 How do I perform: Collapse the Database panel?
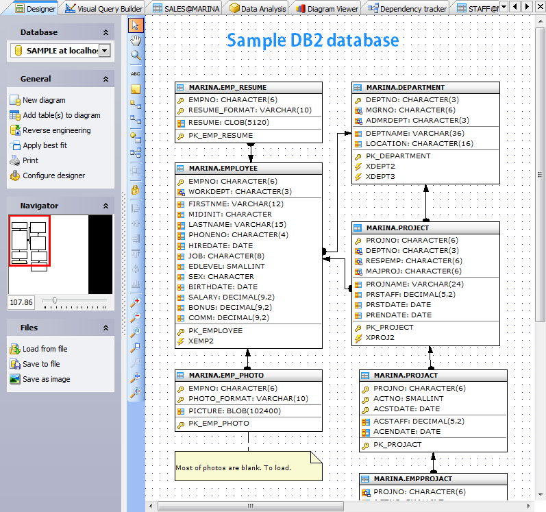[x=106, y=32]
